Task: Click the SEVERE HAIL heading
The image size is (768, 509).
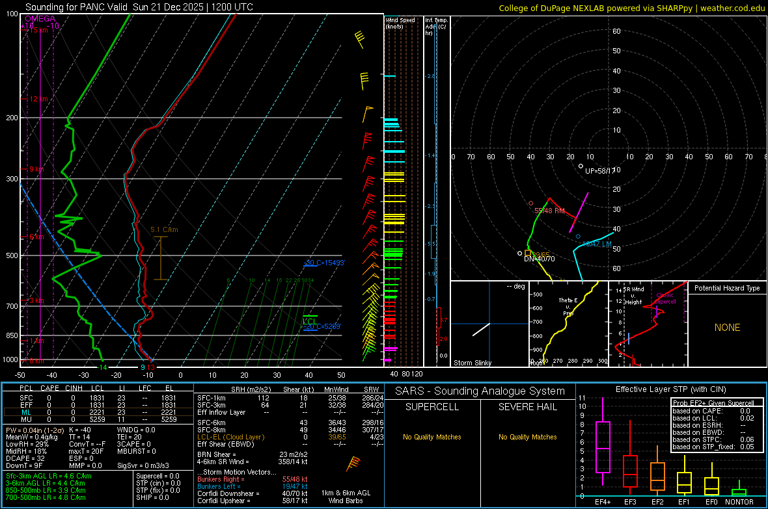Action: click(x=527, y=407)
